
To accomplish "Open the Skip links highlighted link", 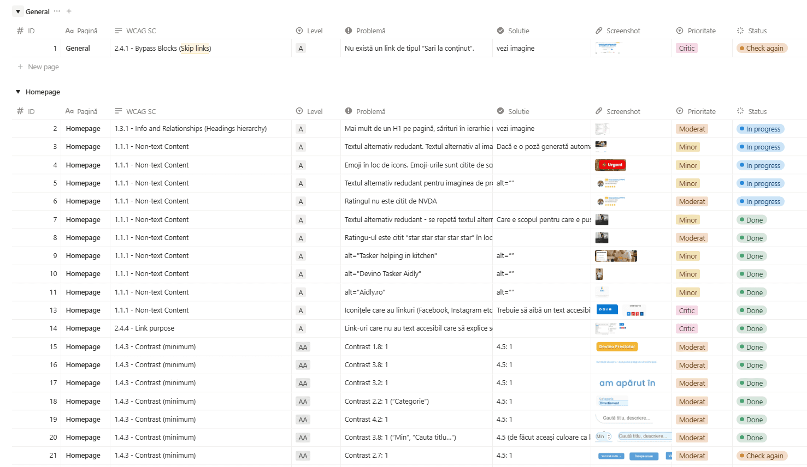I will click(x=196, y=48).
